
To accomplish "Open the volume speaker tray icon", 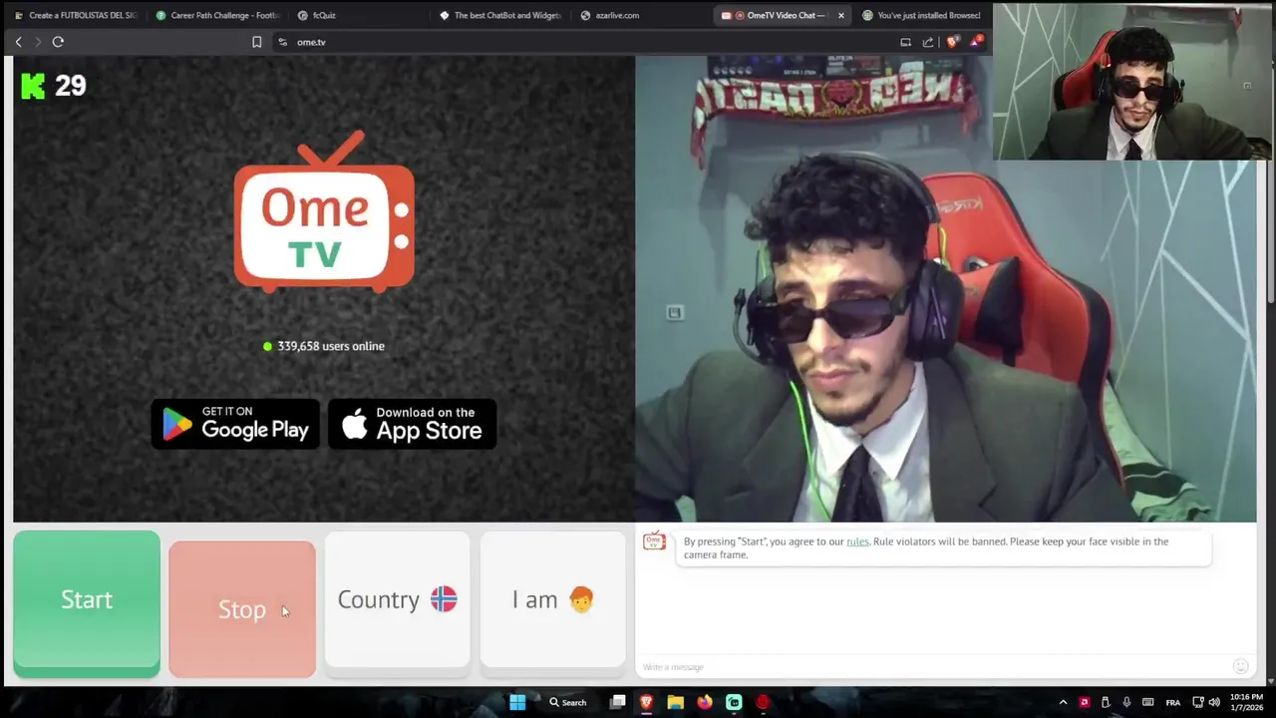I will pos(1214,702).
